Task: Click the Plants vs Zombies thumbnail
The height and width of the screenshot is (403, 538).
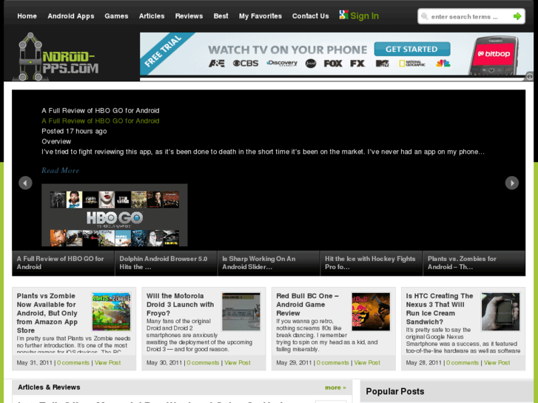Action: click(111, 311)
